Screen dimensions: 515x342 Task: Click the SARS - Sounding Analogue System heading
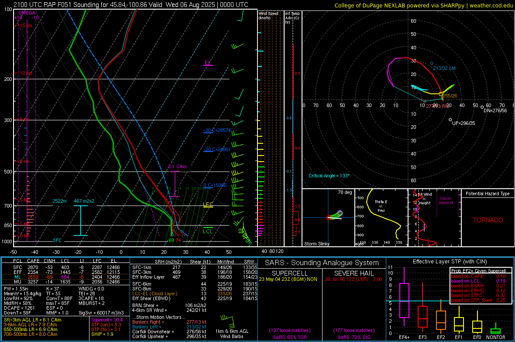(322, 263)
